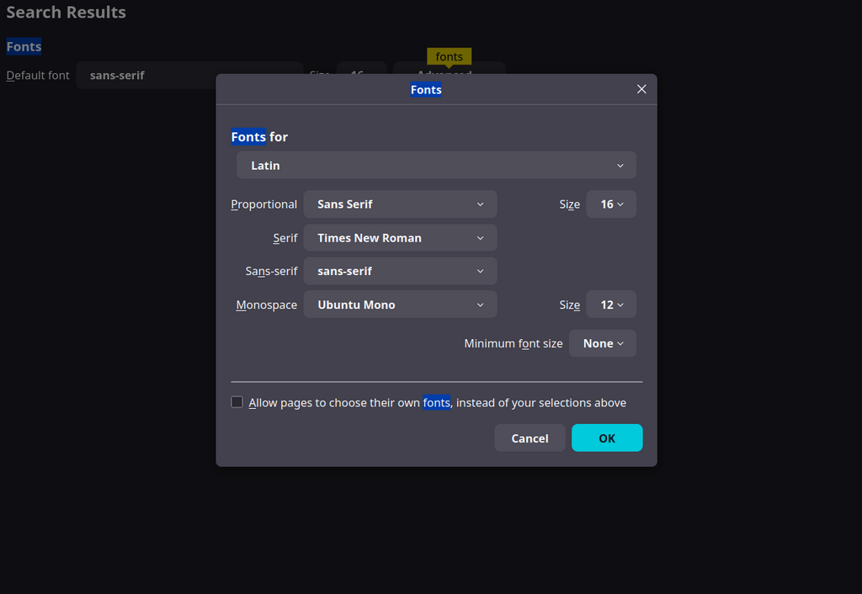Click the Fonts heading in Search Results
This screenshot has height=594, width=862.
[24, 47]
